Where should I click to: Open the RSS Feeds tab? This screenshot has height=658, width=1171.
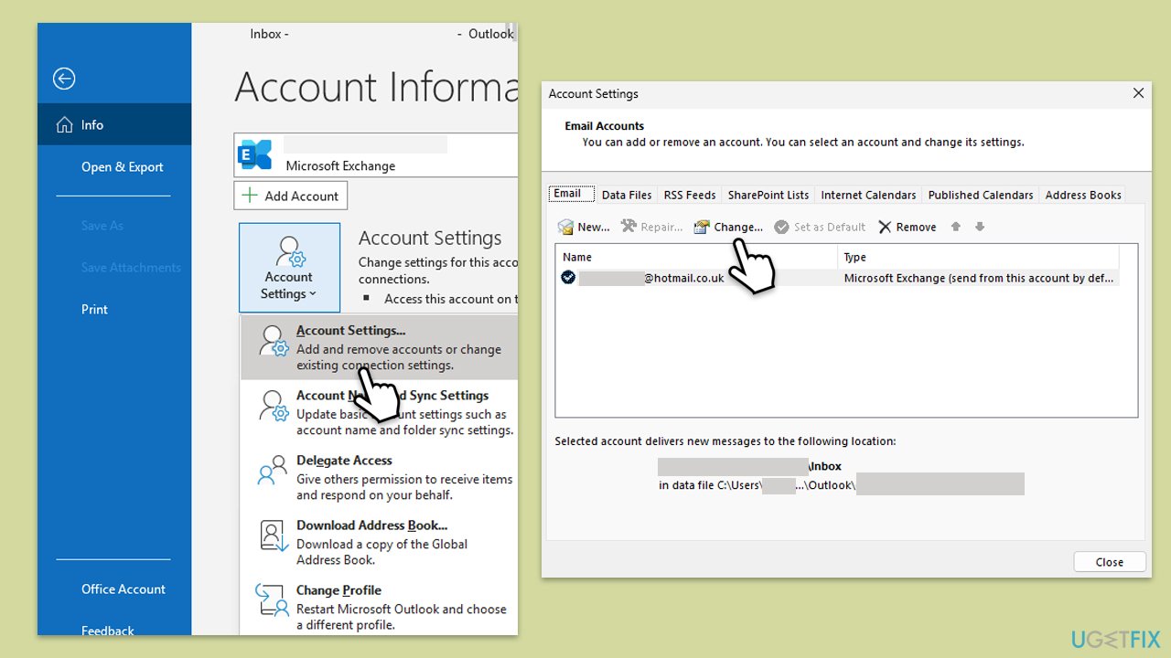(690, 195)
